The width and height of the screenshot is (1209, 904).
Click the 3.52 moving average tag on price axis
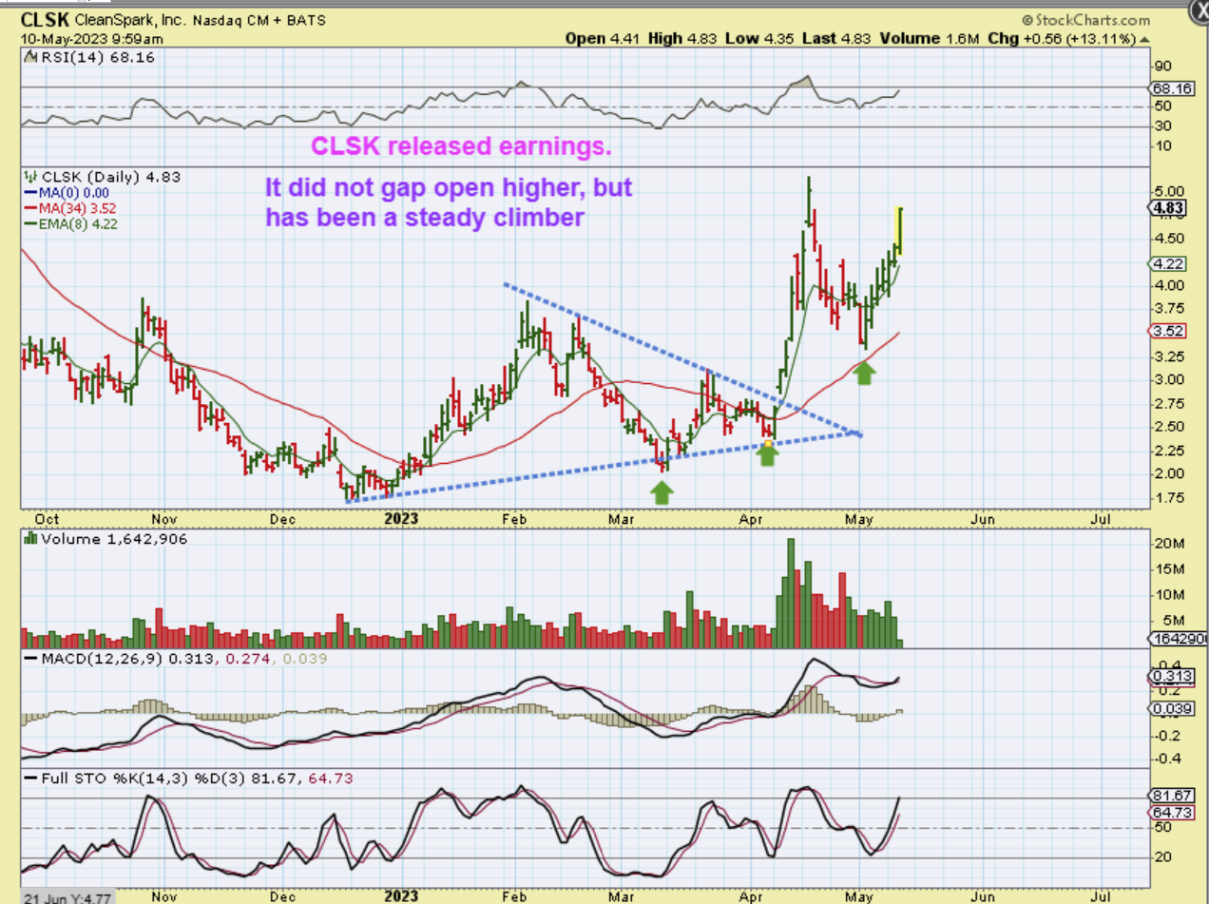point(1166,332)
